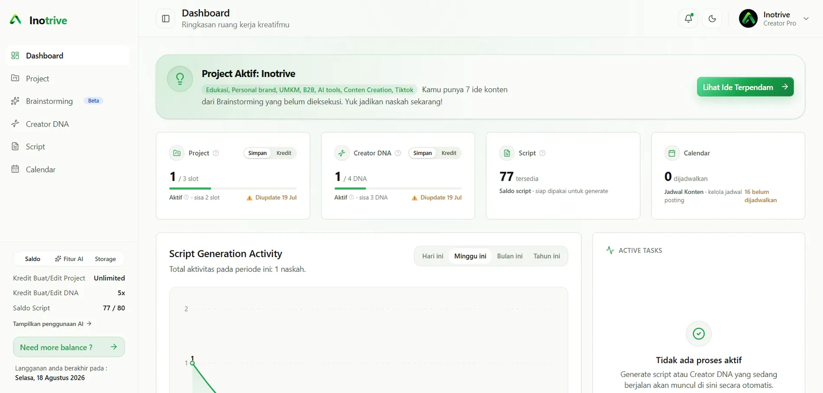Select the Fitur AI tab in the sidebar
The height and width of the screenshot is (393, 823).
pos(69,258)
